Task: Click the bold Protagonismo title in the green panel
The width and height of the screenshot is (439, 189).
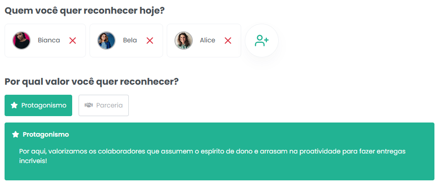Action: click(46, 134)
